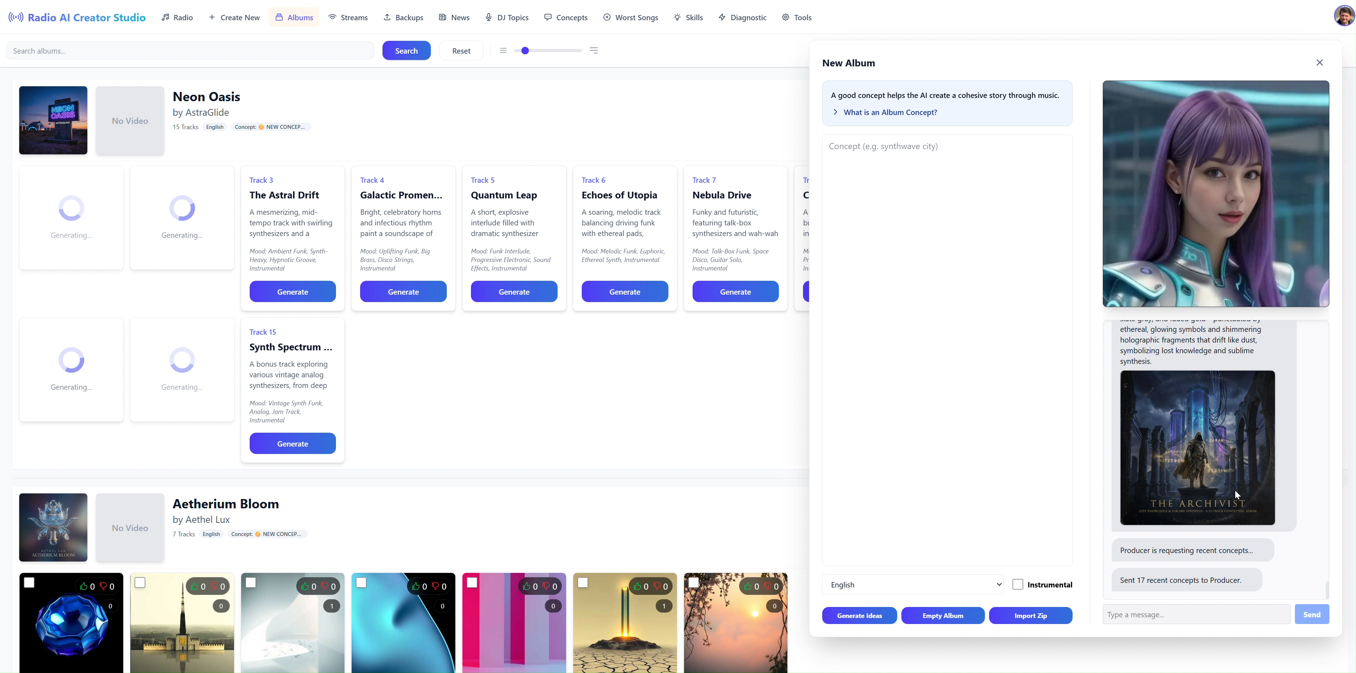Open the Neon Oasis concept tag
Image resolution: width=1356 pixels, height=673 pixels.
(271, 127)
